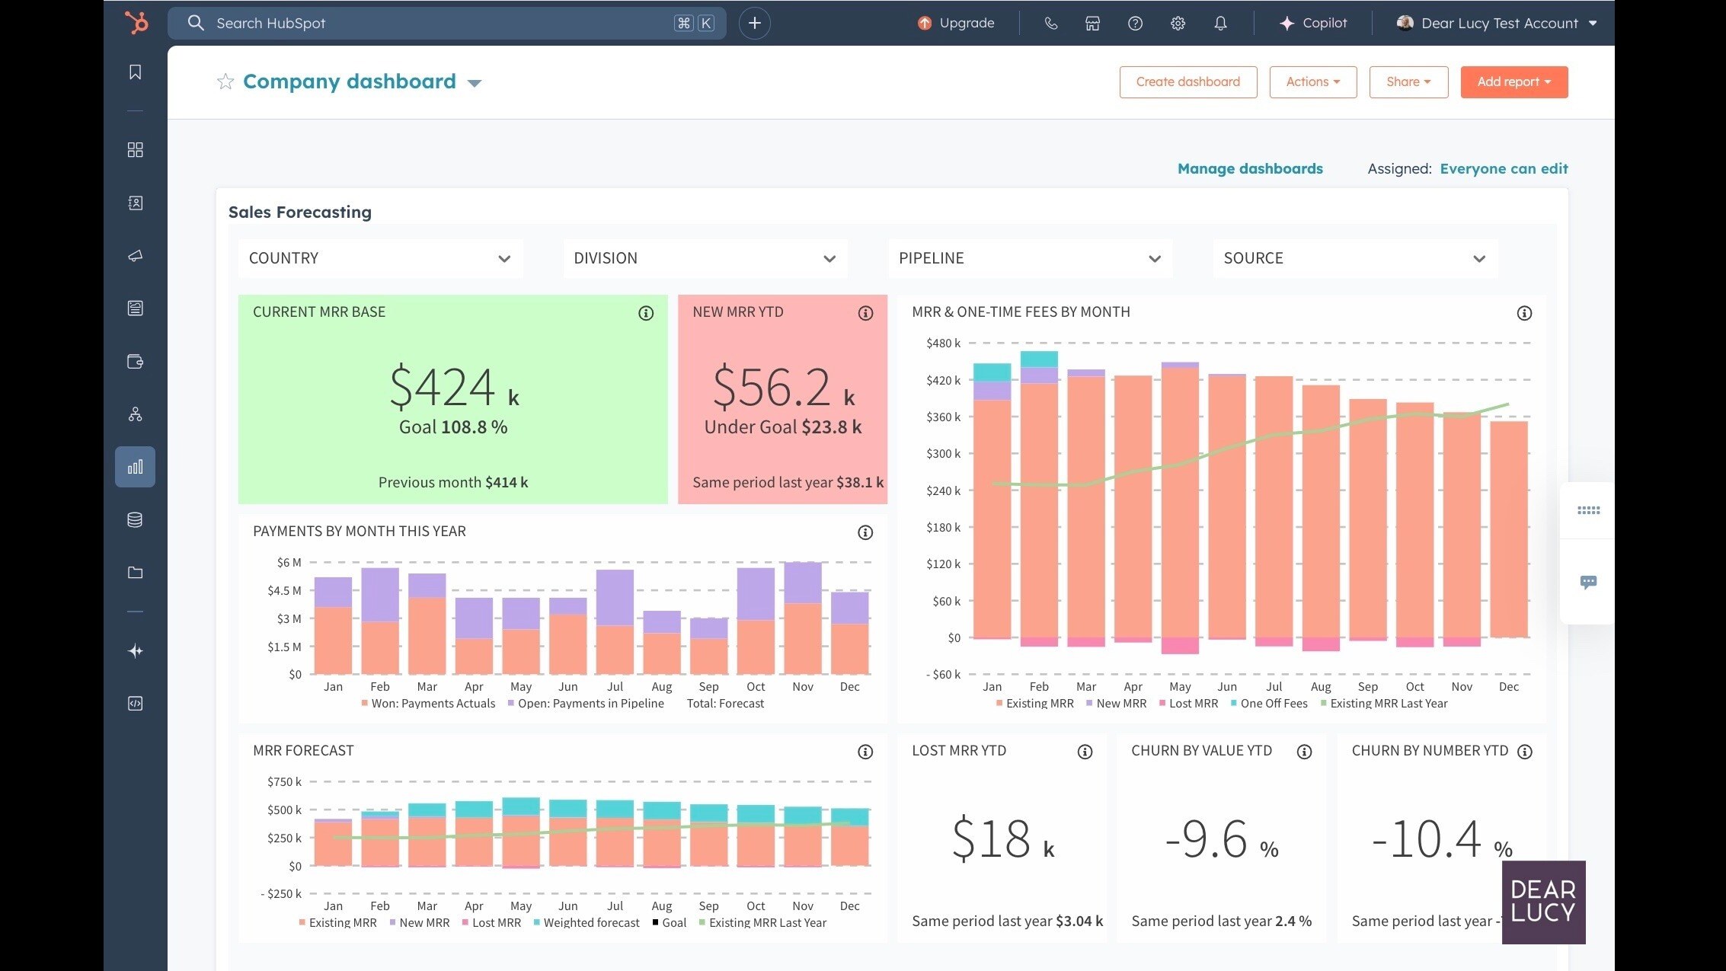
Task: Open the Company dashboard name dropdown
Action: (x=475, y=83)
